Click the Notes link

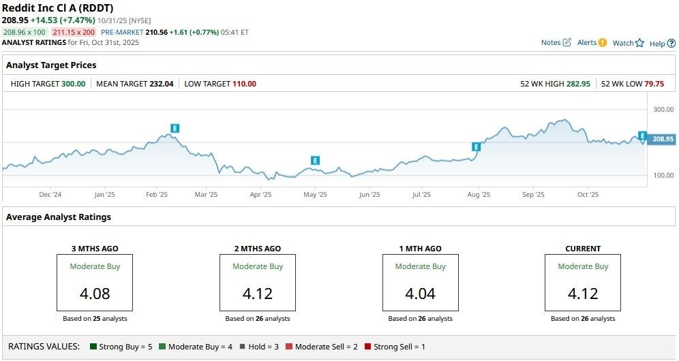tap(551, 42)
